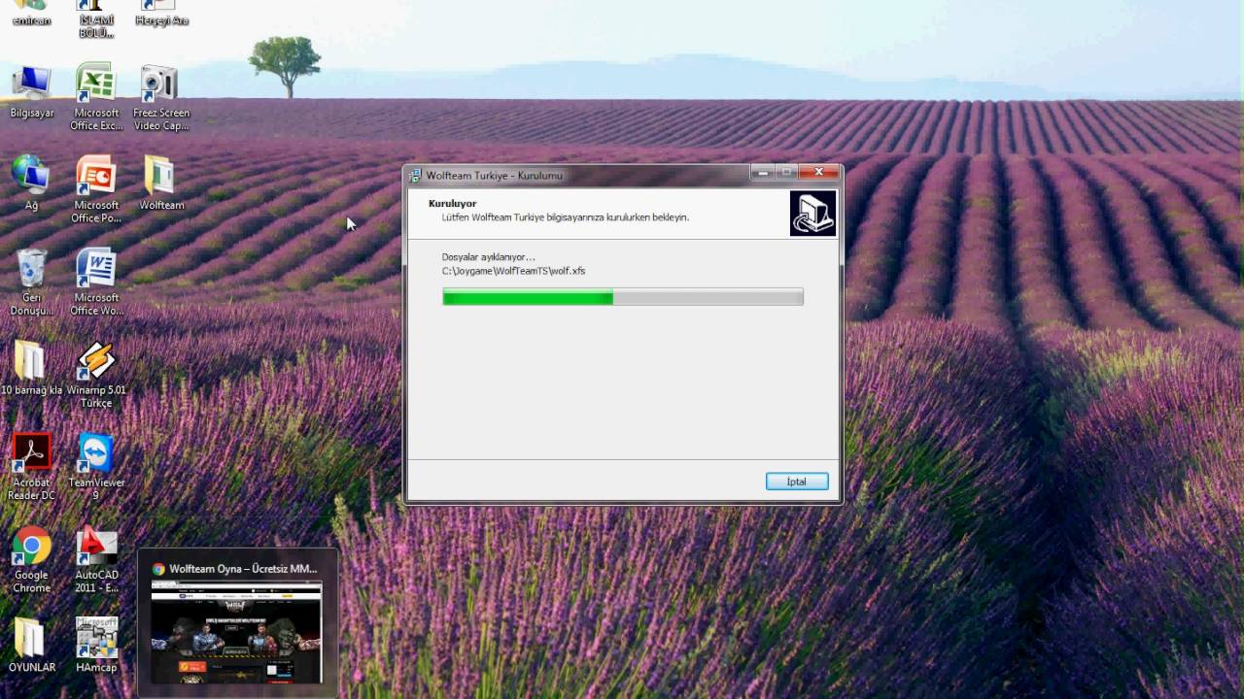Open the Wolfteam Oyna Chrome window thumbnail
The height and width of the screenshot is (699, 1244).
(236, 632)
